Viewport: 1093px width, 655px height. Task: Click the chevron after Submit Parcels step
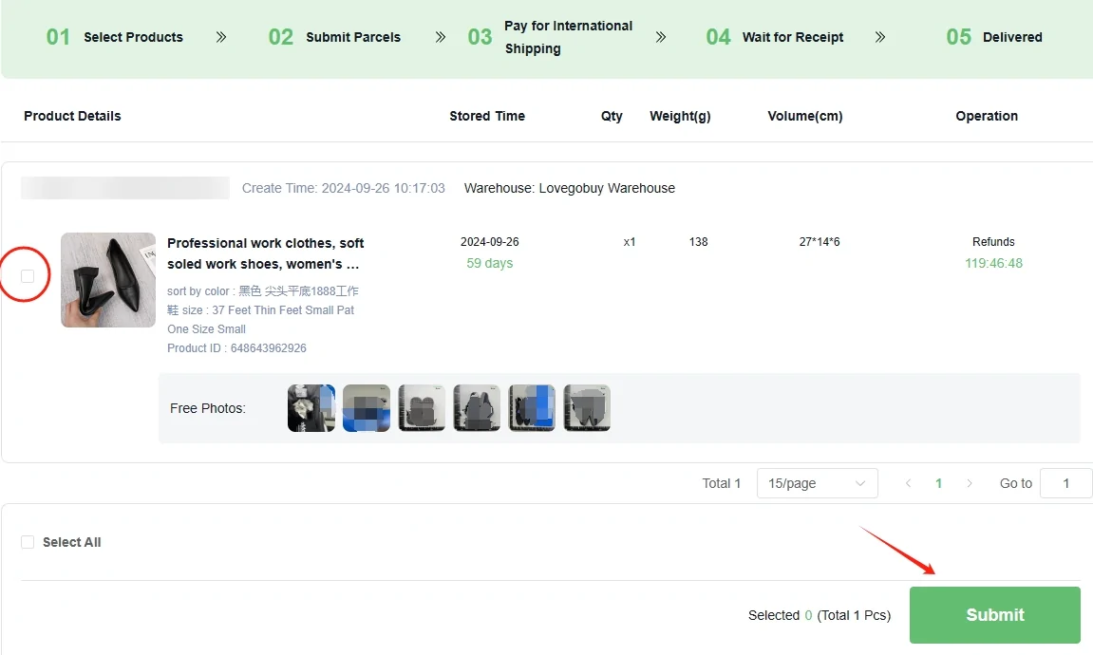point(441,37)
